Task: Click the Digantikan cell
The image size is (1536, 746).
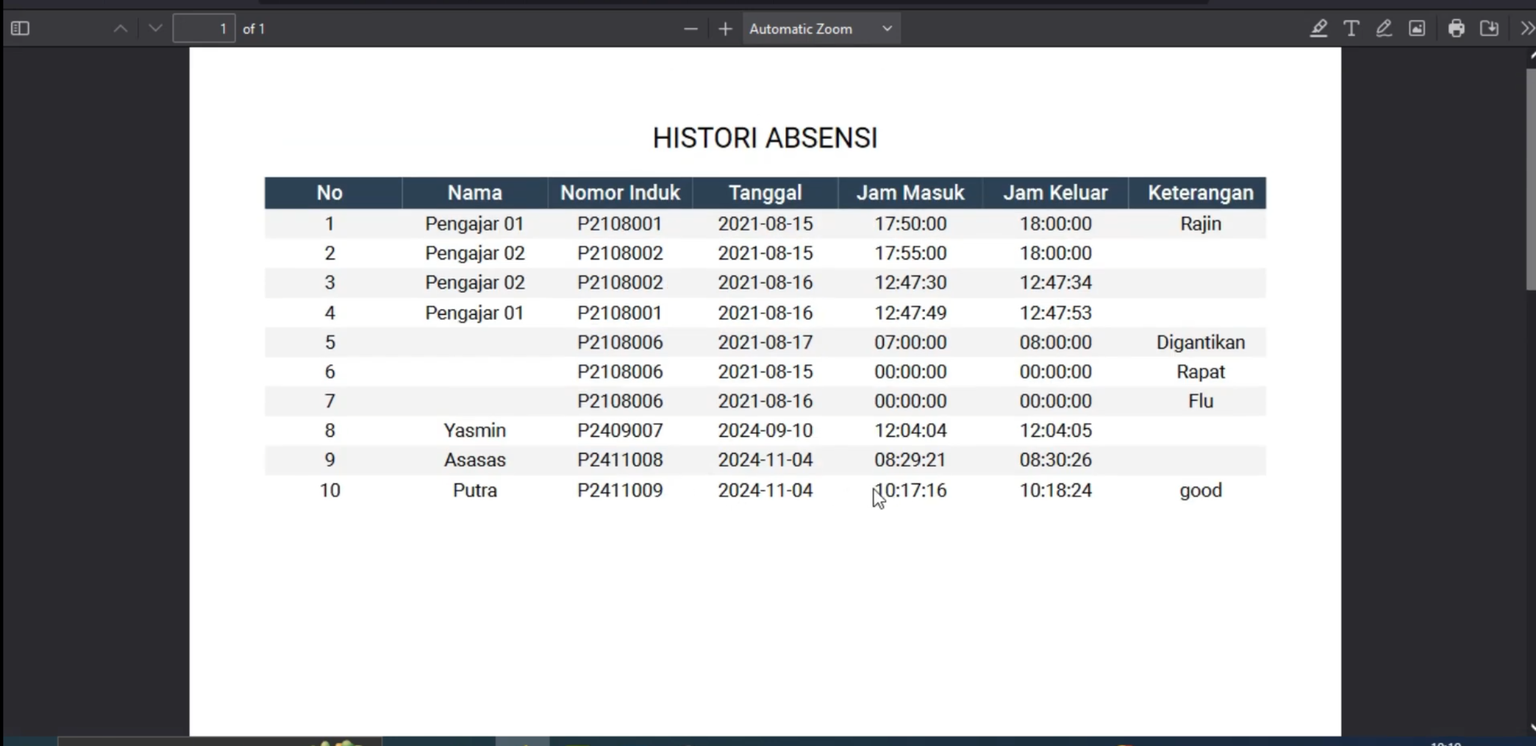Action: pyautogui.click(x=1201, y=342)
